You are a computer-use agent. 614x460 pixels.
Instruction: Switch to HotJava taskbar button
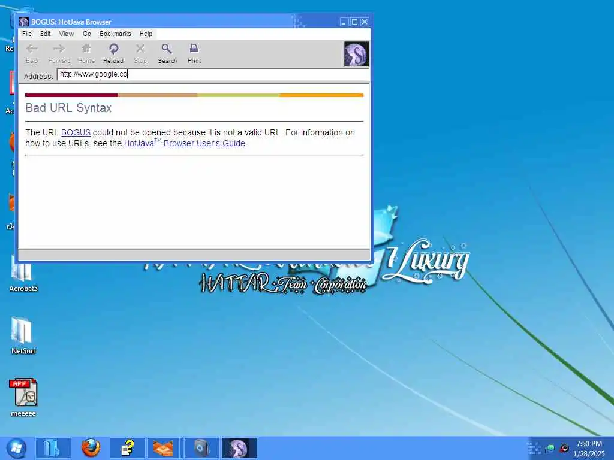(x=239, y=448)
